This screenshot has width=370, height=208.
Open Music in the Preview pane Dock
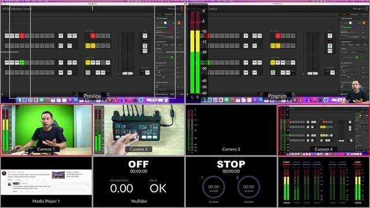coord(129,100)
